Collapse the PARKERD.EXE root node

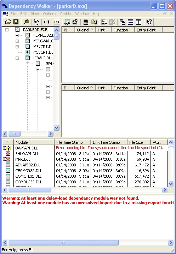[x=7, y=30]
